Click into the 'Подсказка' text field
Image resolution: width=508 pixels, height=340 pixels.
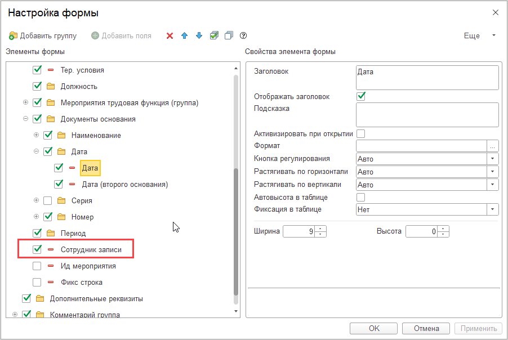[427, 115]
